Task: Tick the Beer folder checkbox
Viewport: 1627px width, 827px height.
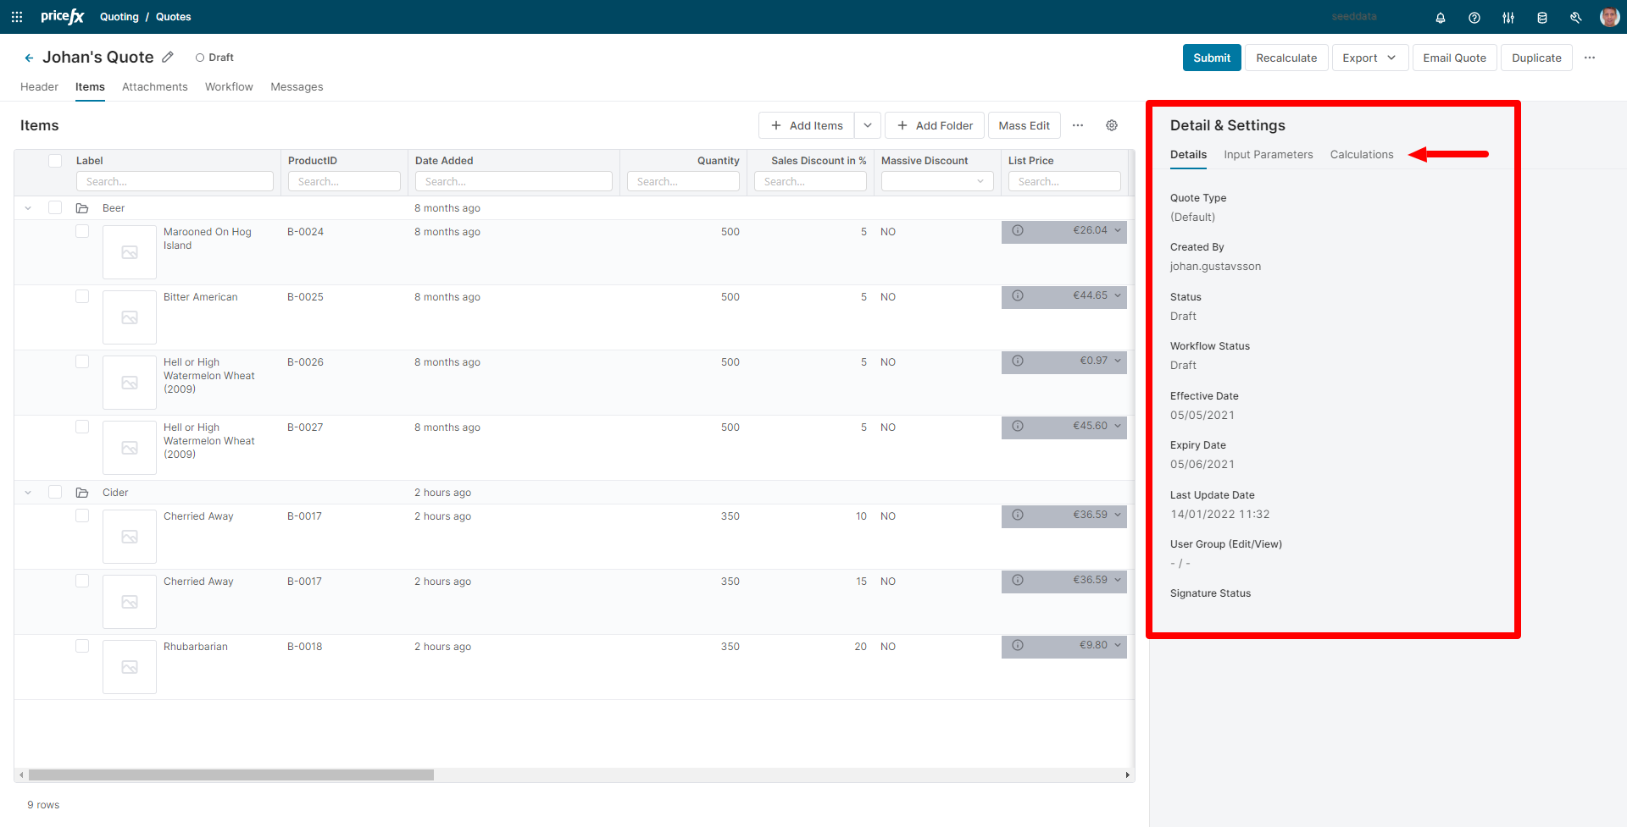Action: coord(55,207)
